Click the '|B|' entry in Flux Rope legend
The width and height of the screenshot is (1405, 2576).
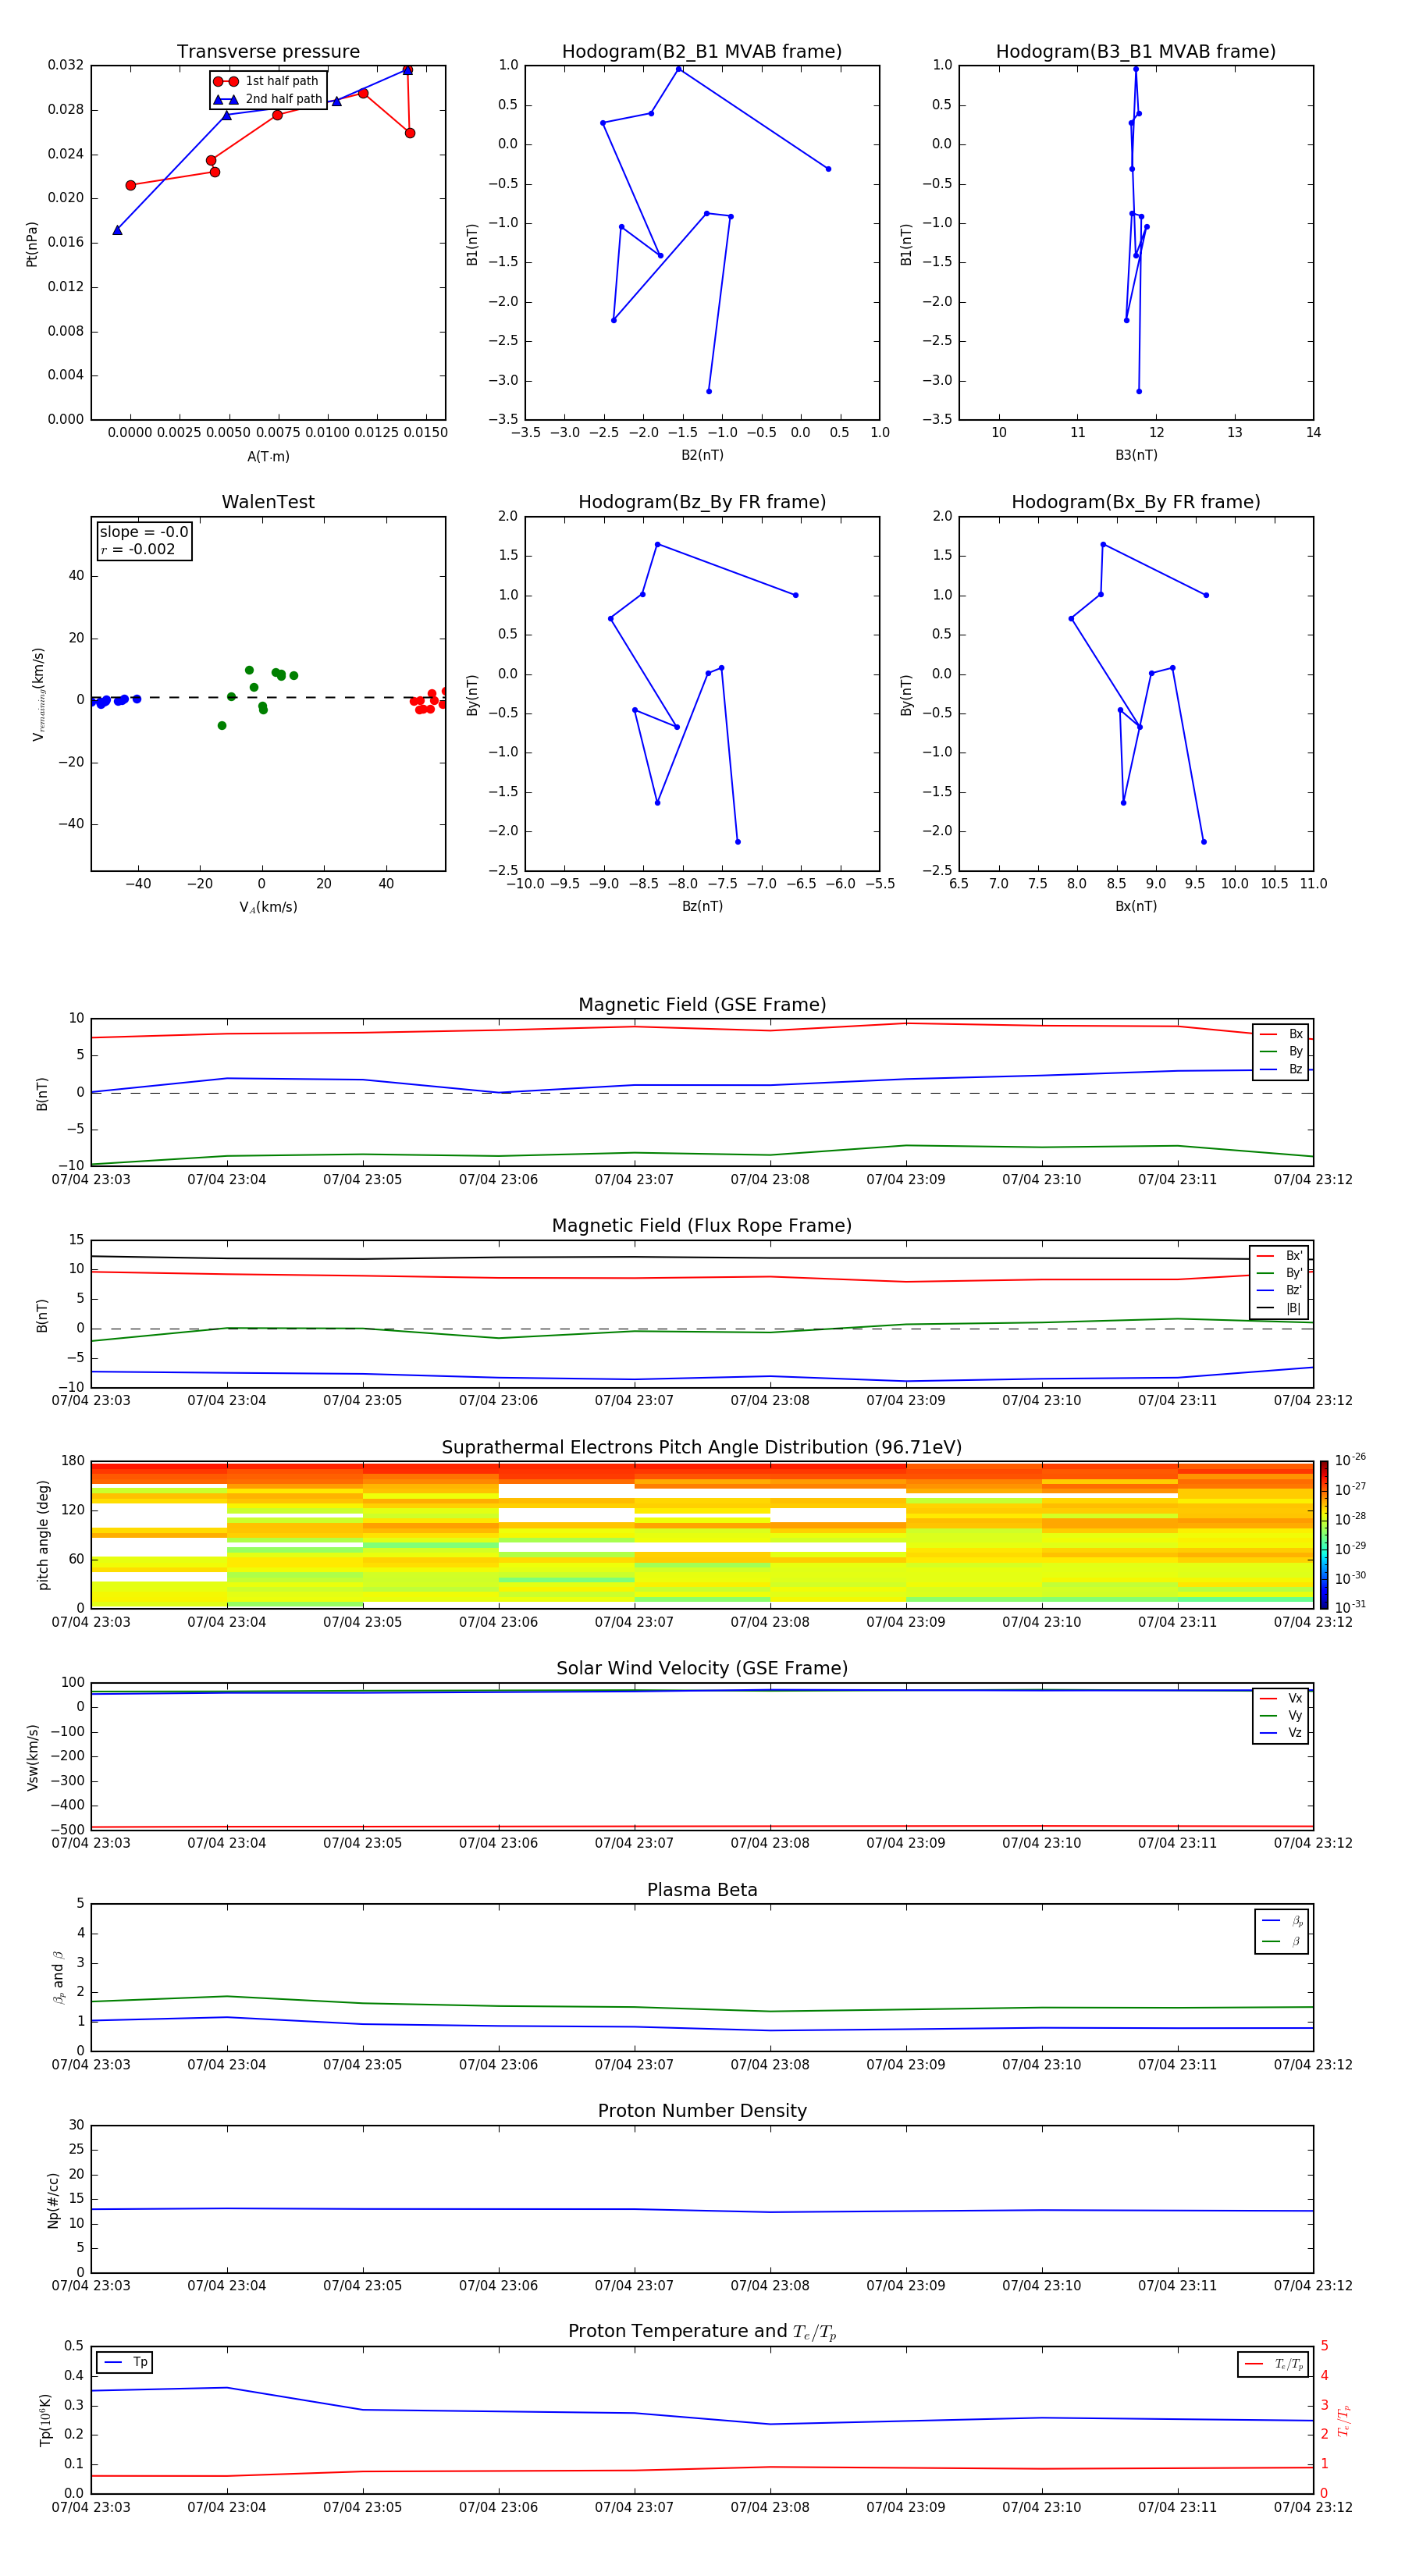click(x=1280, y=1308)
